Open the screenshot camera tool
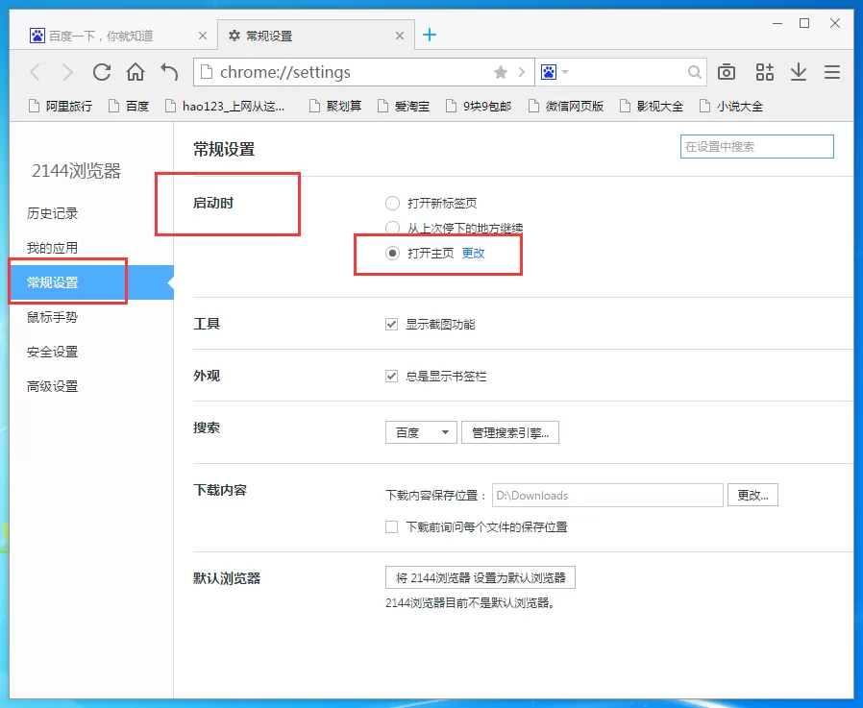Image resolution: width=863 pixels, height=708 pixels. [727, 72]
